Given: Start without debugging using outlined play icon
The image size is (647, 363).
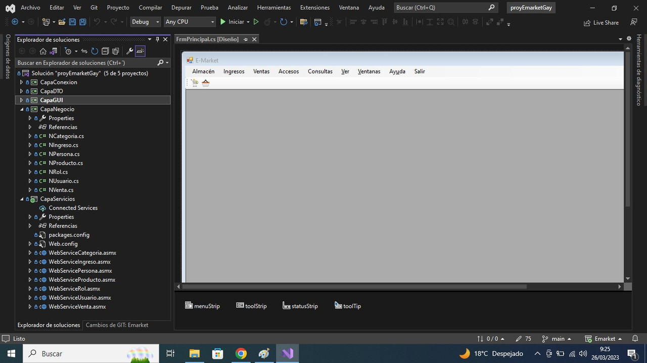Looking at the screenshot, I should pos(256,22).
